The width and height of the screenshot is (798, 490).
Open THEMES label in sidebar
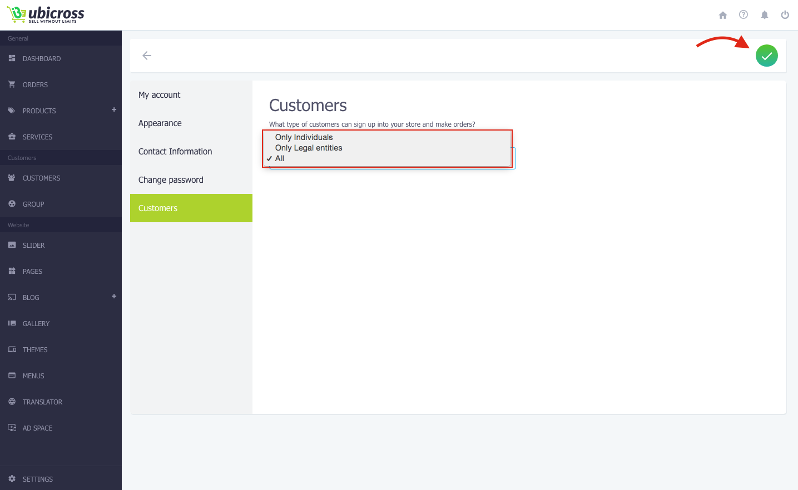click(x=35, y=350)
